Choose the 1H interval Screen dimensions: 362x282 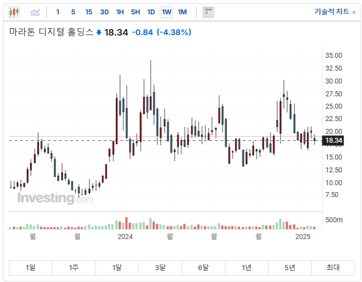tap(120, 12)
